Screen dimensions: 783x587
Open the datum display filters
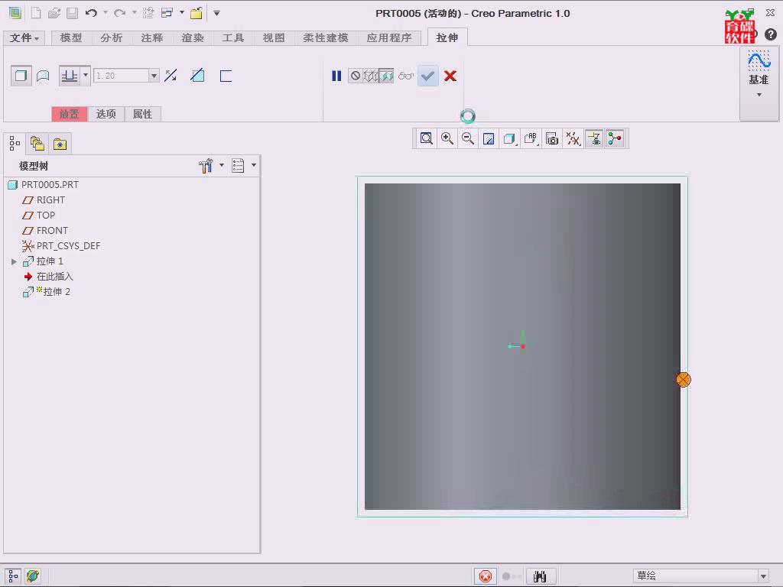click(573, 138)
